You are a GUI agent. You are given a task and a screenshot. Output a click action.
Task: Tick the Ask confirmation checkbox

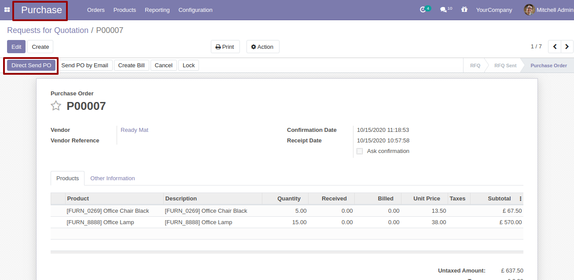[x=360, y=151]
